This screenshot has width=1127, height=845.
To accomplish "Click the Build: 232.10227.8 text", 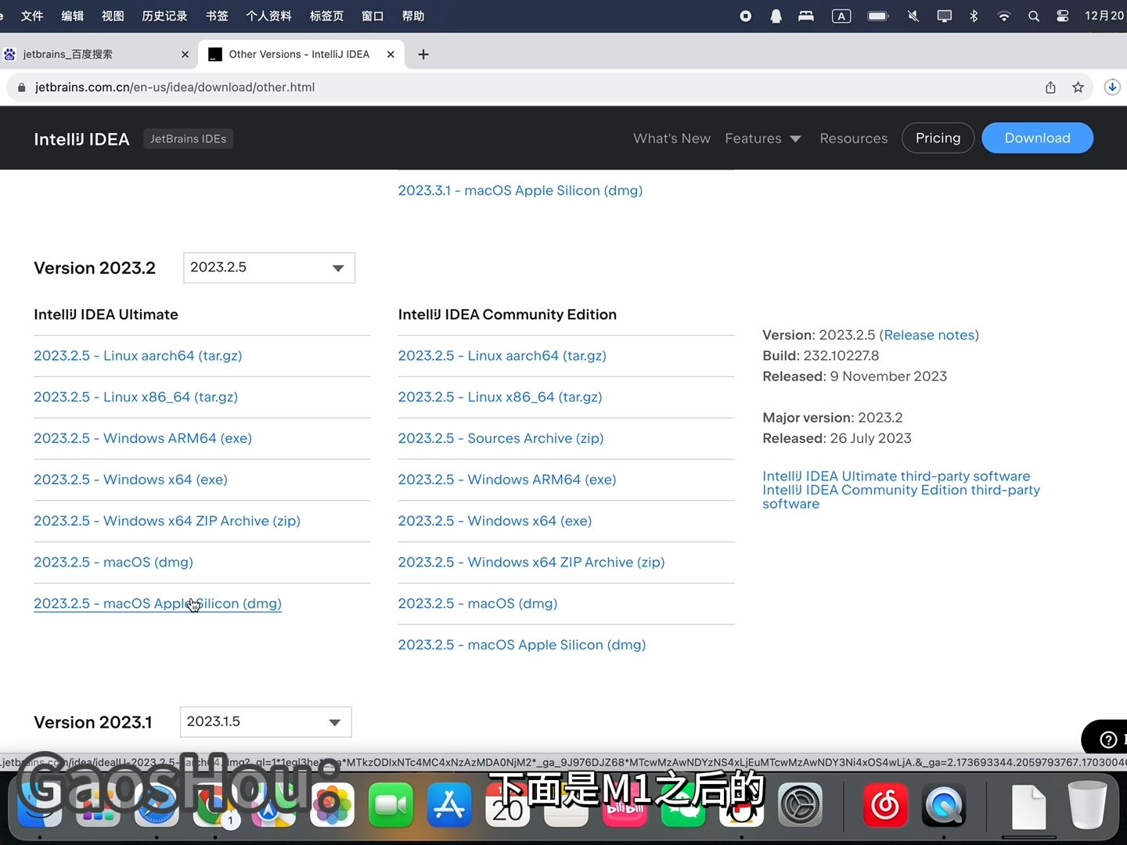I will [x=821, y=355].
